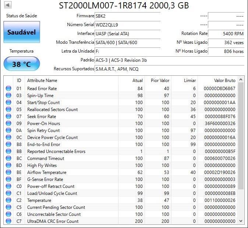Screen dimensions: 248x228
Task: Click raw value 001100000026
Action: (220, 200)
